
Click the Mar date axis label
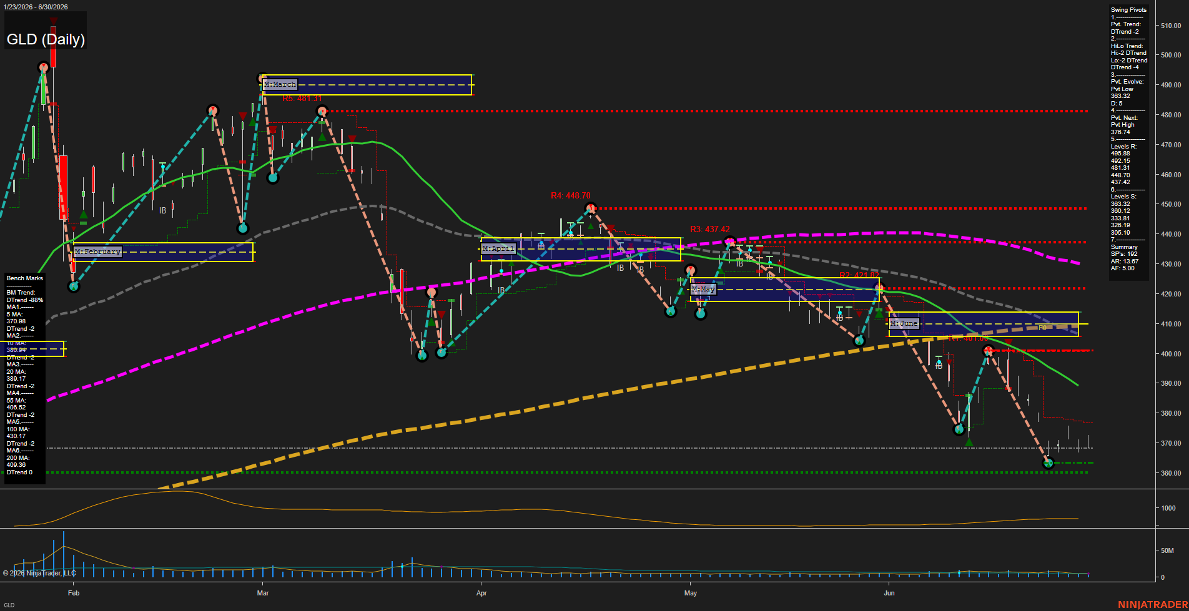pyautogui.click(x=263, y=593)
